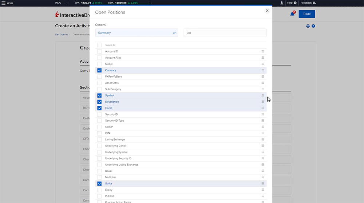Screen dimensions: 364x203
Task: Click the drag handle for Account ID row
Action: click(x=263, y=51)
